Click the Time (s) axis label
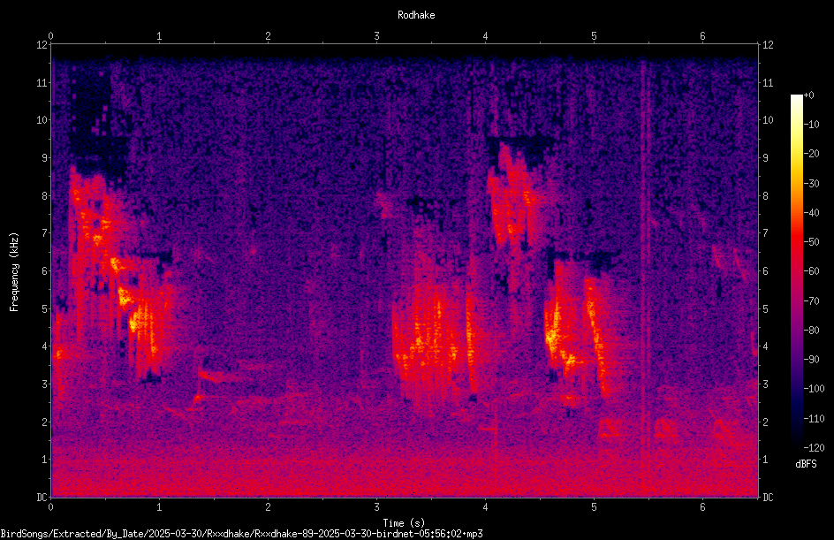 (x=404, y=523)
